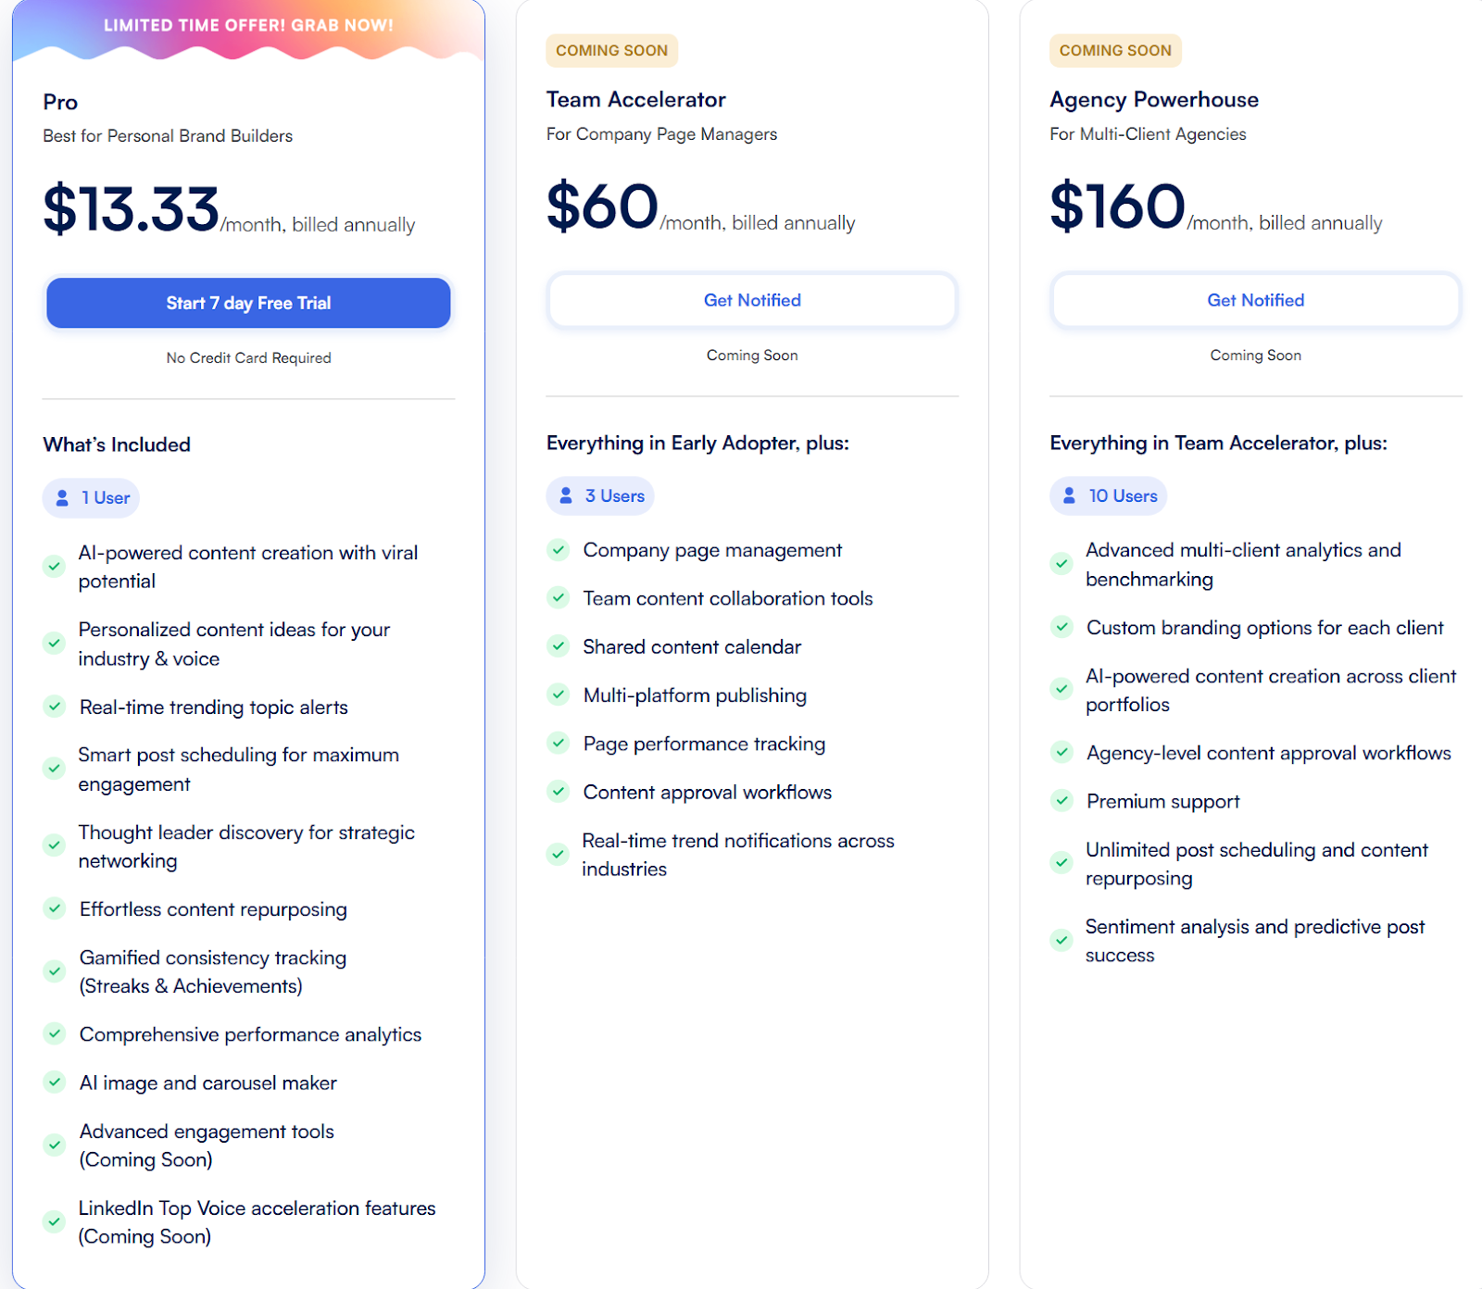Click Get Notified under Team Accelerator
The image size is (1482, 1289).
tap(751, 300)
